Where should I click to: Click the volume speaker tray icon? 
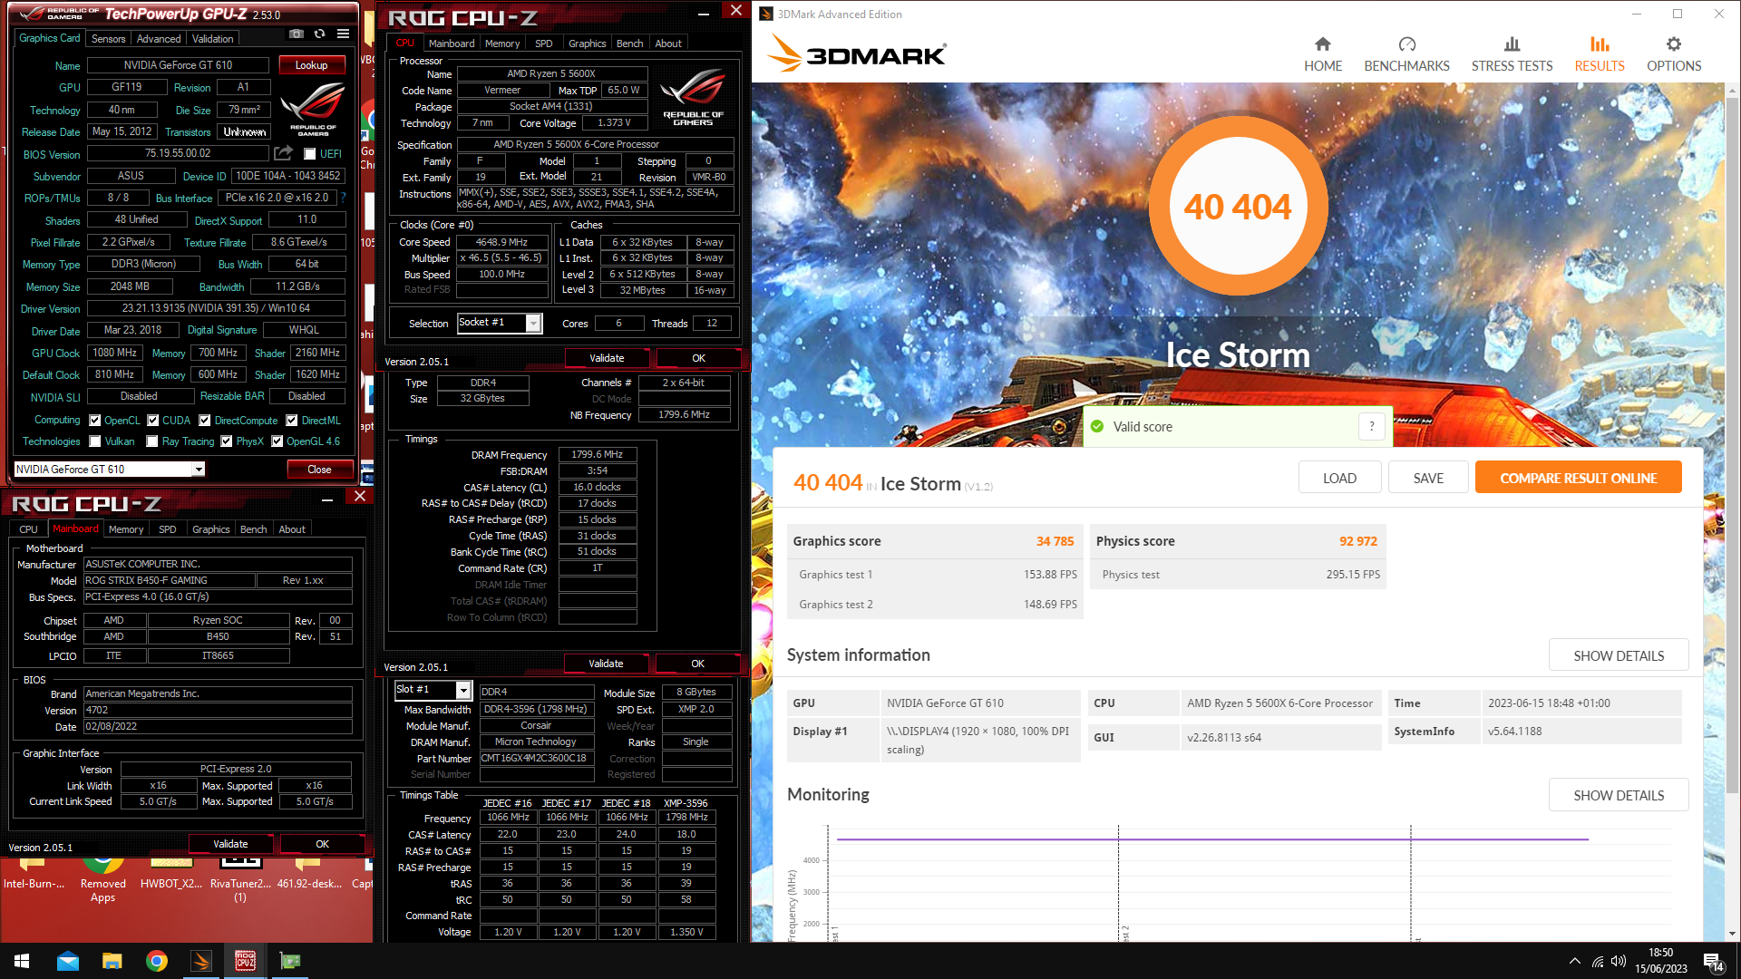click(1619, 961)
